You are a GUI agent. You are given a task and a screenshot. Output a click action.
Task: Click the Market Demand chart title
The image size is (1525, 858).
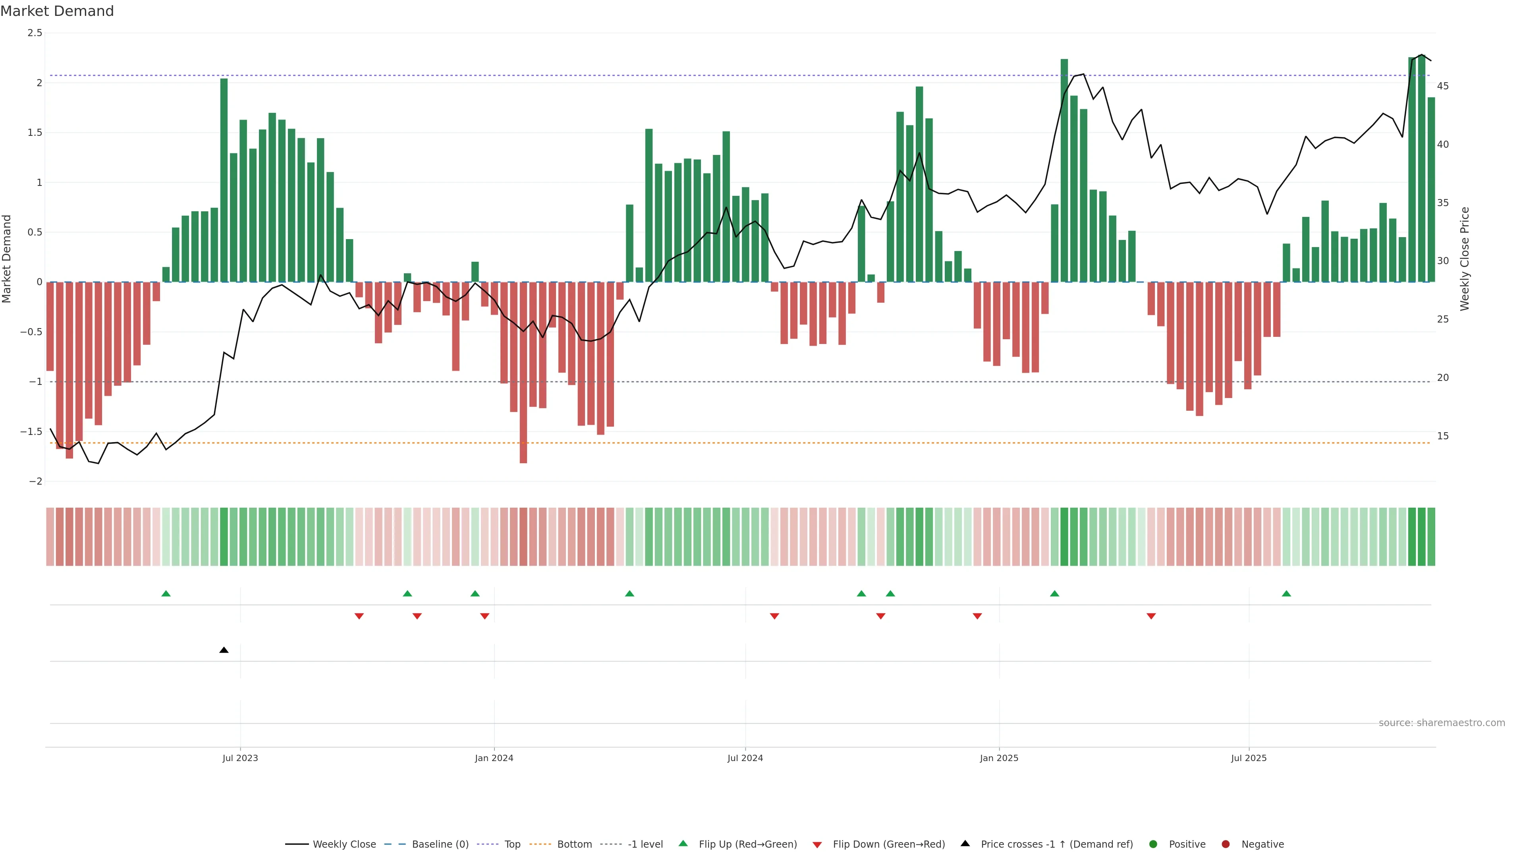point(57,11)
